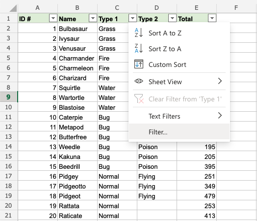Screen dimensions: 257x221
Task: Click the Sort Z to A icon
Action: [139, 48]
